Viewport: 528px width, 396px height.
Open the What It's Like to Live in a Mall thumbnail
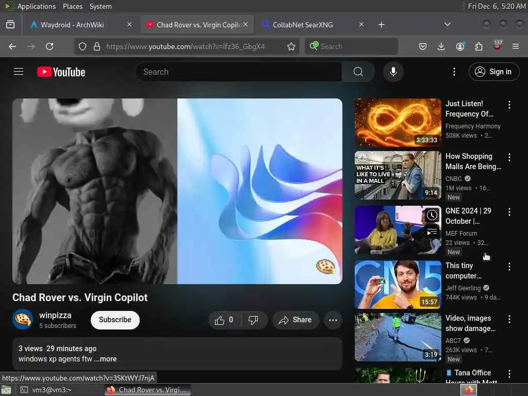pos(398,175)
